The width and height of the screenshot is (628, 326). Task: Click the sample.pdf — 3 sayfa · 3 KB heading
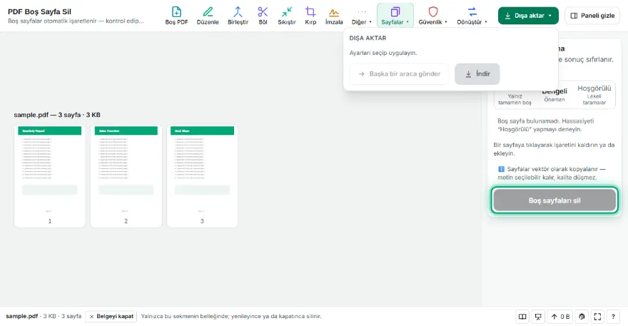(57, 115)
